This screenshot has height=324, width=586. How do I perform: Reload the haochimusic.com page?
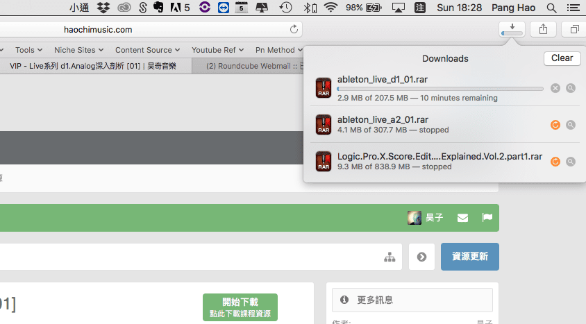tap(294, 29)
